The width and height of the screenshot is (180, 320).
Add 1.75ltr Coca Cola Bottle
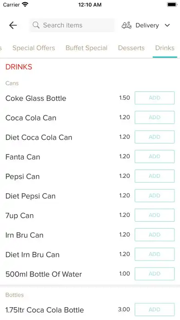coord(155,309)
